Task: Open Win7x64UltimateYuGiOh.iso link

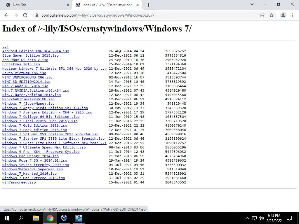Action: 28,99
